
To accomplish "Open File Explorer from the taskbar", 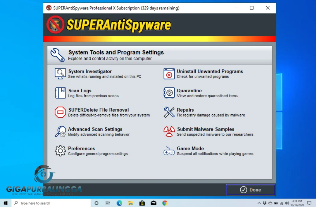I will (x=131, y=203).
